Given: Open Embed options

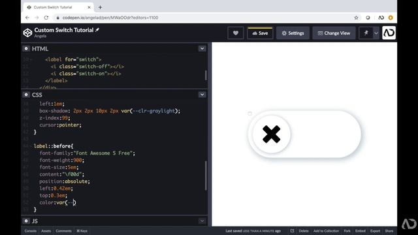Looking at the screenshot, I should click(360, 231).
